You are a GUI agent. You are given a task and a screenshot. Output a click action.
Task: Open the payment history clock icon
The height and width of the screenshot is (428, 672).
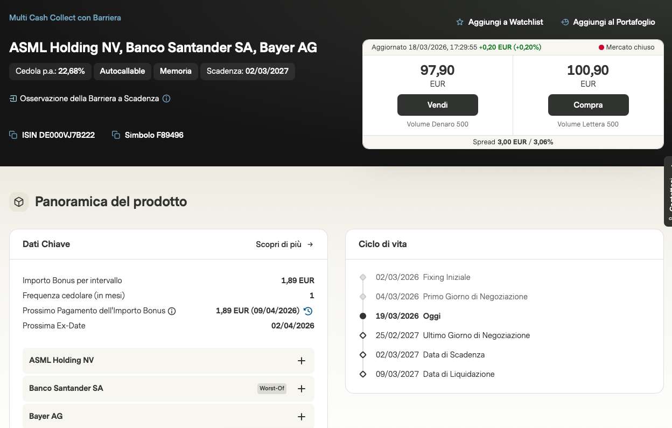point(308,311)
